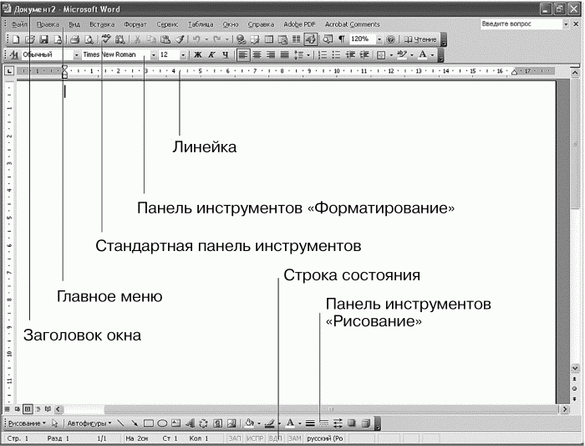Select the Oval shape tool
The width and height of the screenshot is (585, 446).
162,423
